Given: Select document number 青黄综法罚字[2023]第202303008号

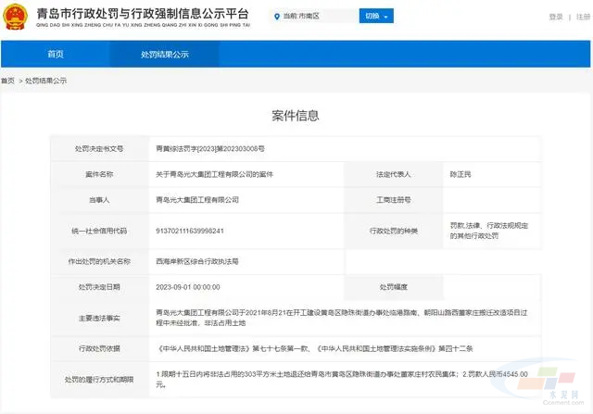Looking at the screenshot, I should [x=210, y=148].
